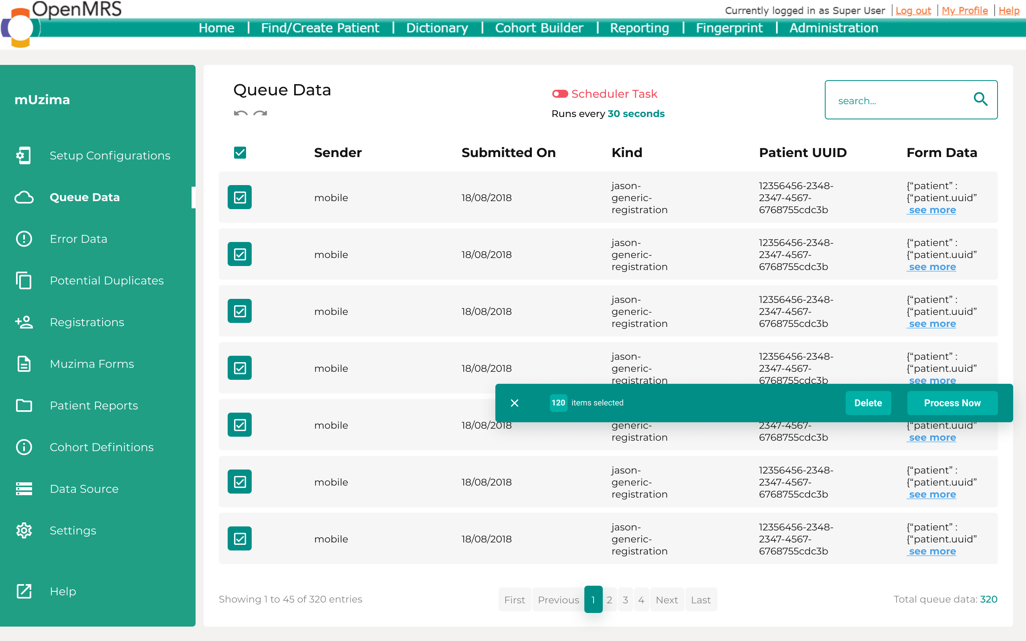Open Setup Configurations text label

click(110, 155)
